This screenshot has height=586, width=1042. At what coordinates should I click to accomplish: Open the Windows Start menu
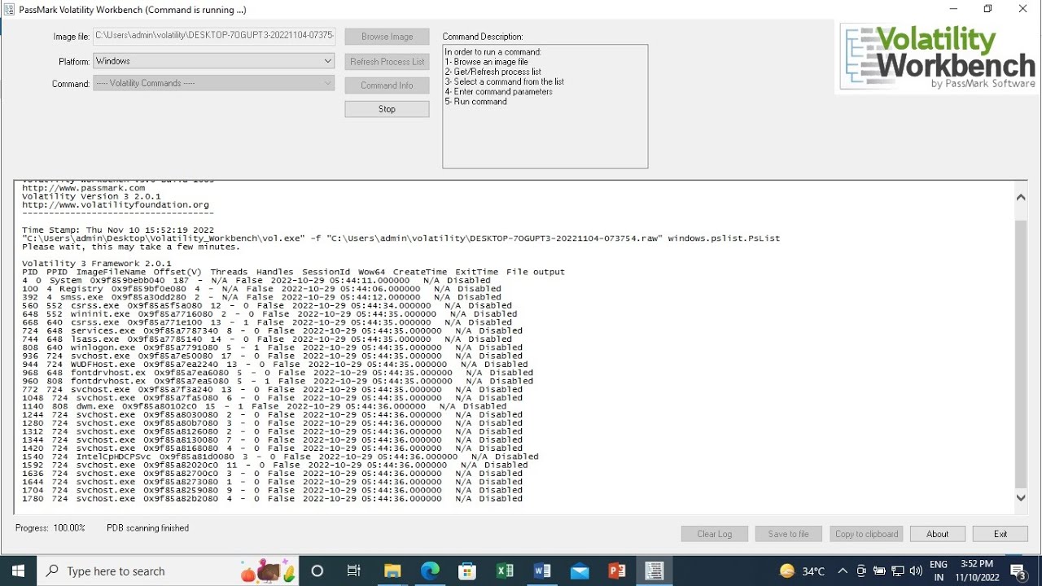click(x=18, y=571)
